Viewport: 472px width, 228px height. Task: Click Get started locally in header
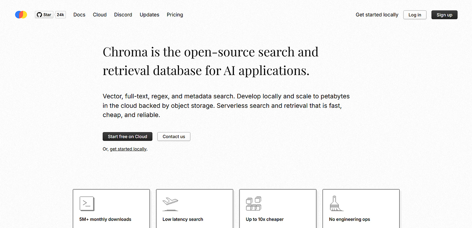(377, 15)
